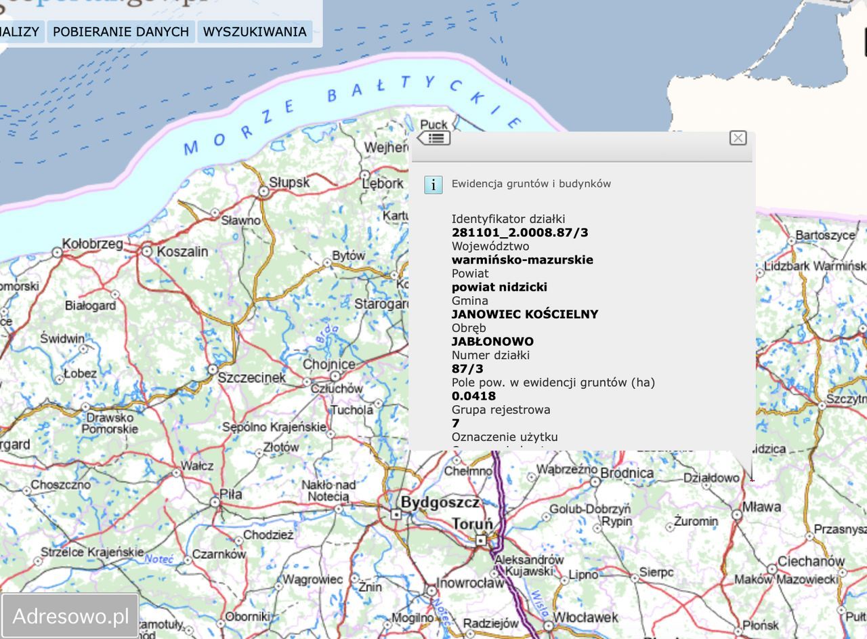Close the parcel information popup
Viewport: 867px width, 639px height.
pos(738,138)
